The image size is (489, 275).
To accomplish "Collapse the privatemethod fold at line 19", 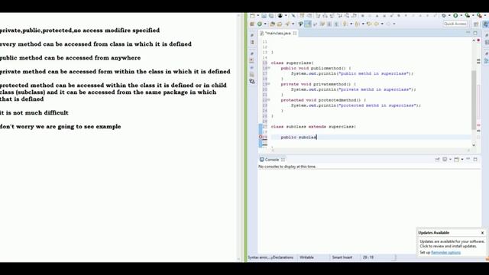I will tap(269, 84).
